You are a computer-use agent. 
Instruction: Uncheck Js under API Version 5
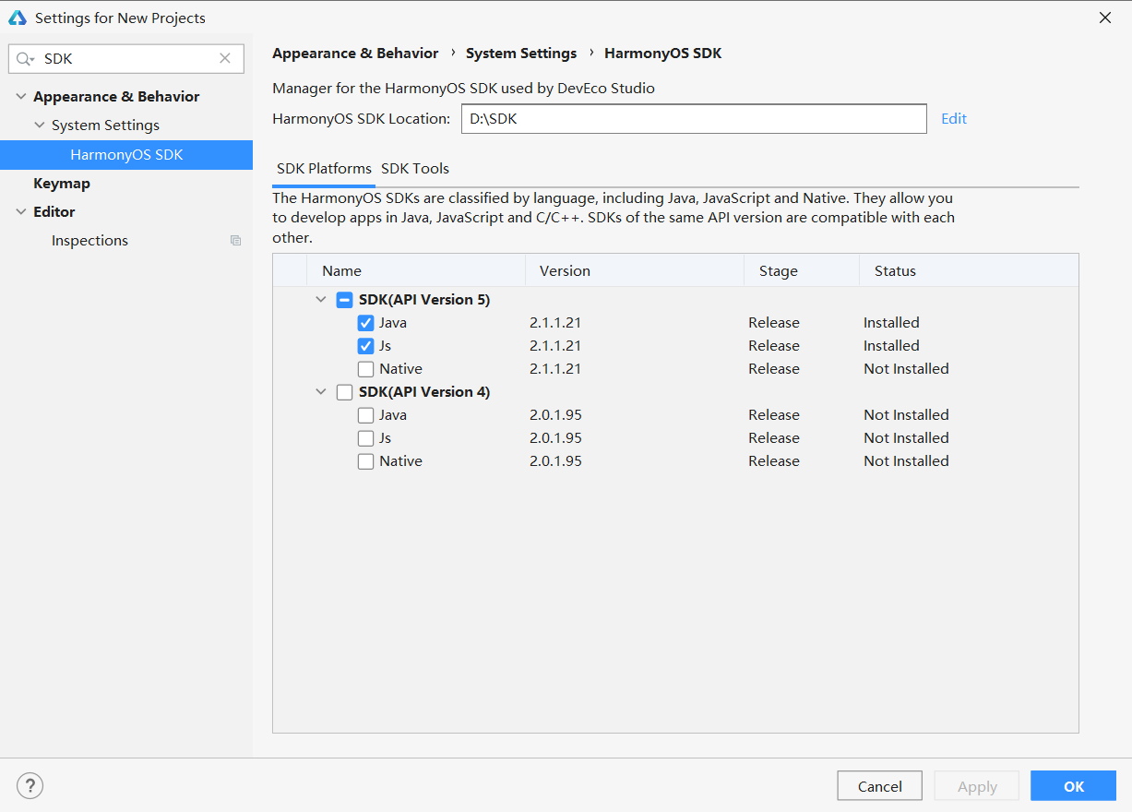point(366,346)
